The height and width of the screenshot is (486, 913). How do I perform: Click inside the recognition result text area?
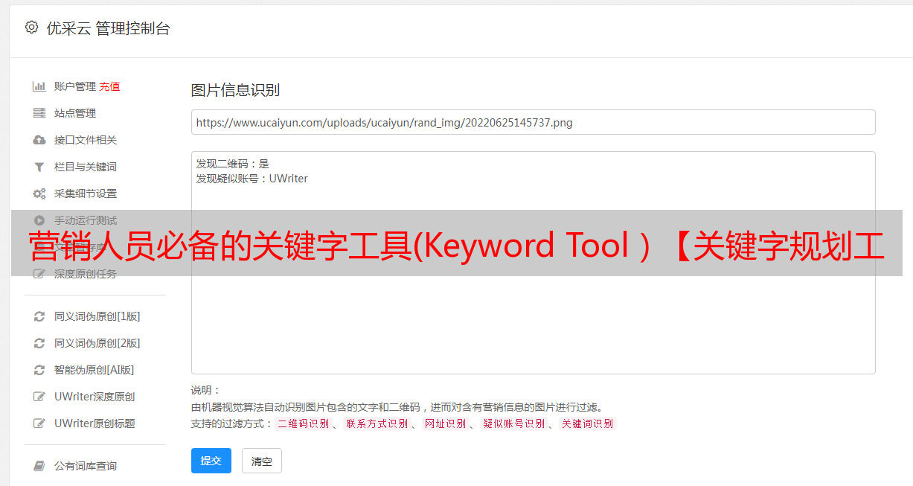click(533, 262)
